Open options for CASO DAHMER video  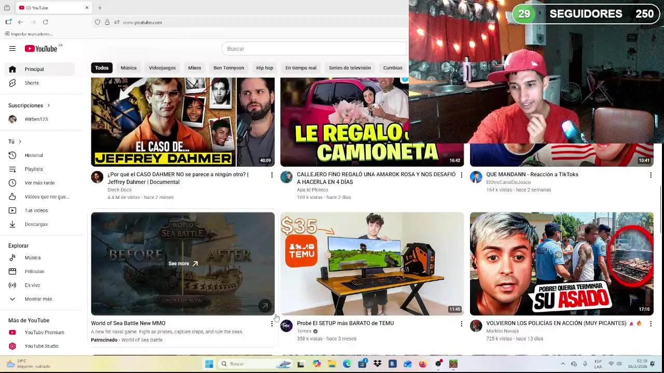(272, 175)
